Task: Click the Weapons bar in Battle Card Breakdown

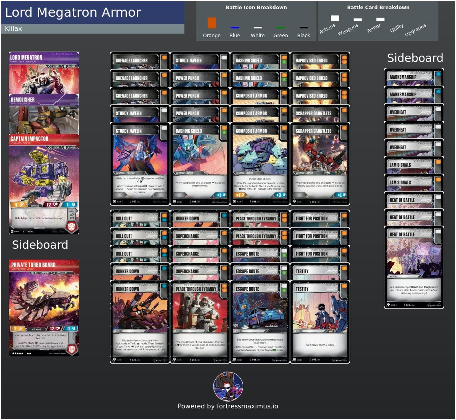Action: pos(358,20)
